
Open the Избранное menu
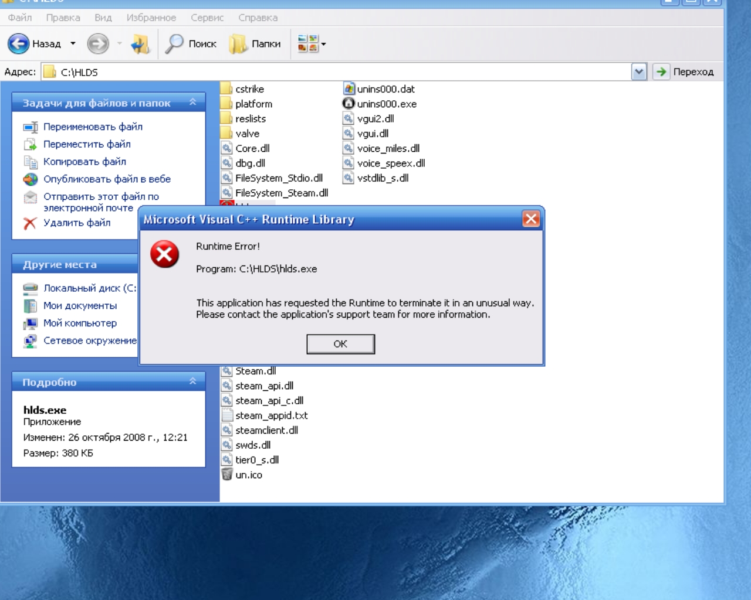[151, 18]
